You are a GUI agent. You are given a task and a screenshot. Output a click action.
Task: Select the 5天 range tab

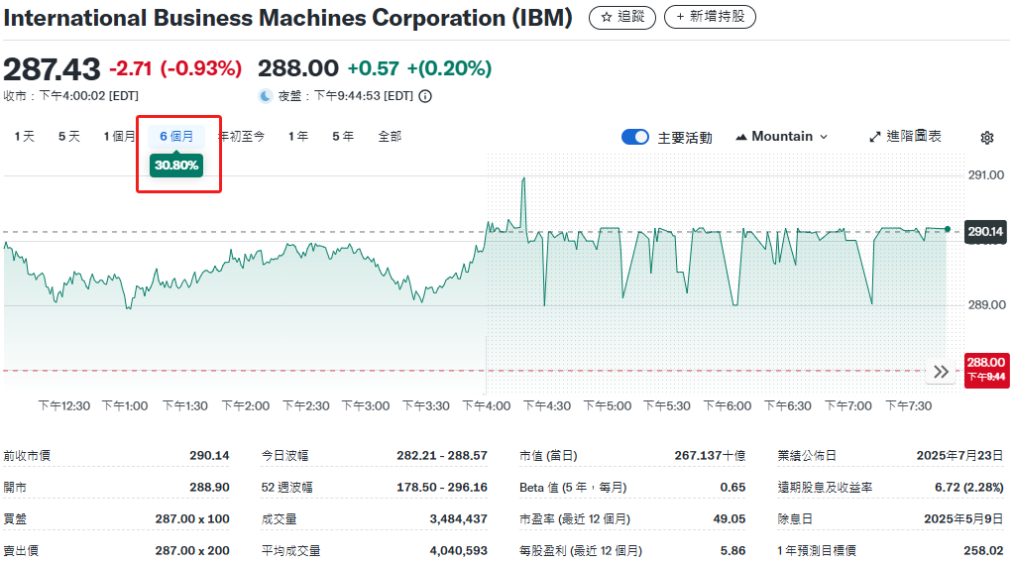(69, 136)
